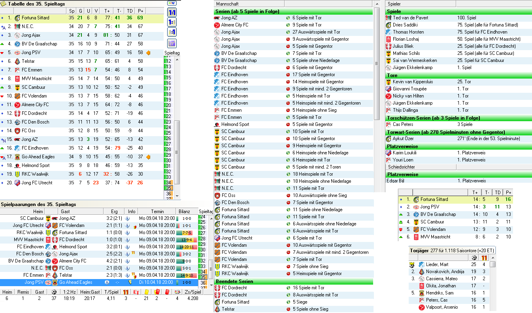Screen dimensions: 532x313
Task: Collapse the 'Beendete Serien' group header
Action: point(293,281)
